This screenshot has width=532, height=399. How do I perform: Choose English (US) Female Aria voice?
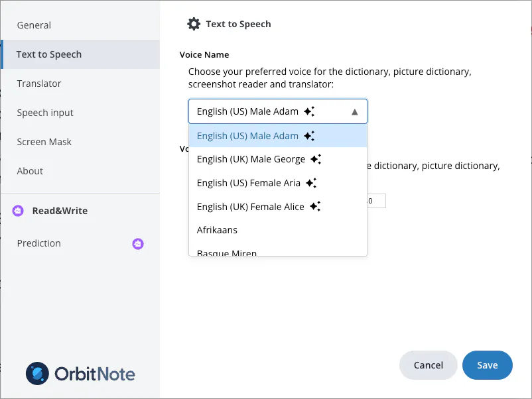click(x=278, y=183)
